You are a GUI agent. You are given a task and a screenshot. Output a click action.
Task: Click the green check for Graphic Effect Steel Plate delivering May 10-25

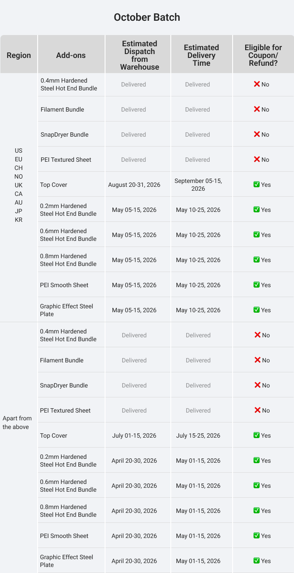tap(256, 310)
